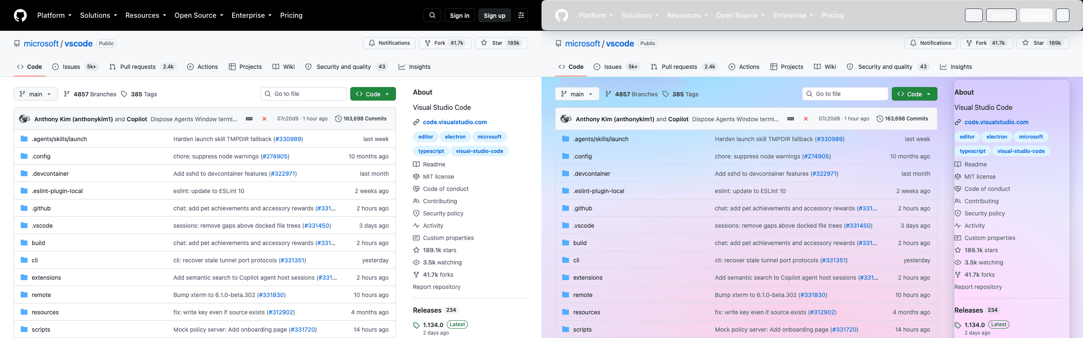
Task: Open the green Code dropdown, left page
Action: click(373, 94)
